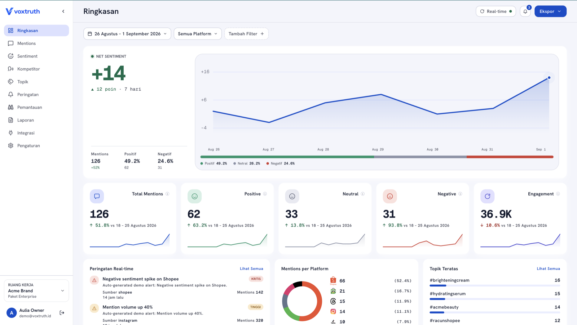Click the KRITIS badge
This screenshot has width=577, height=325.
pos(256,279)
